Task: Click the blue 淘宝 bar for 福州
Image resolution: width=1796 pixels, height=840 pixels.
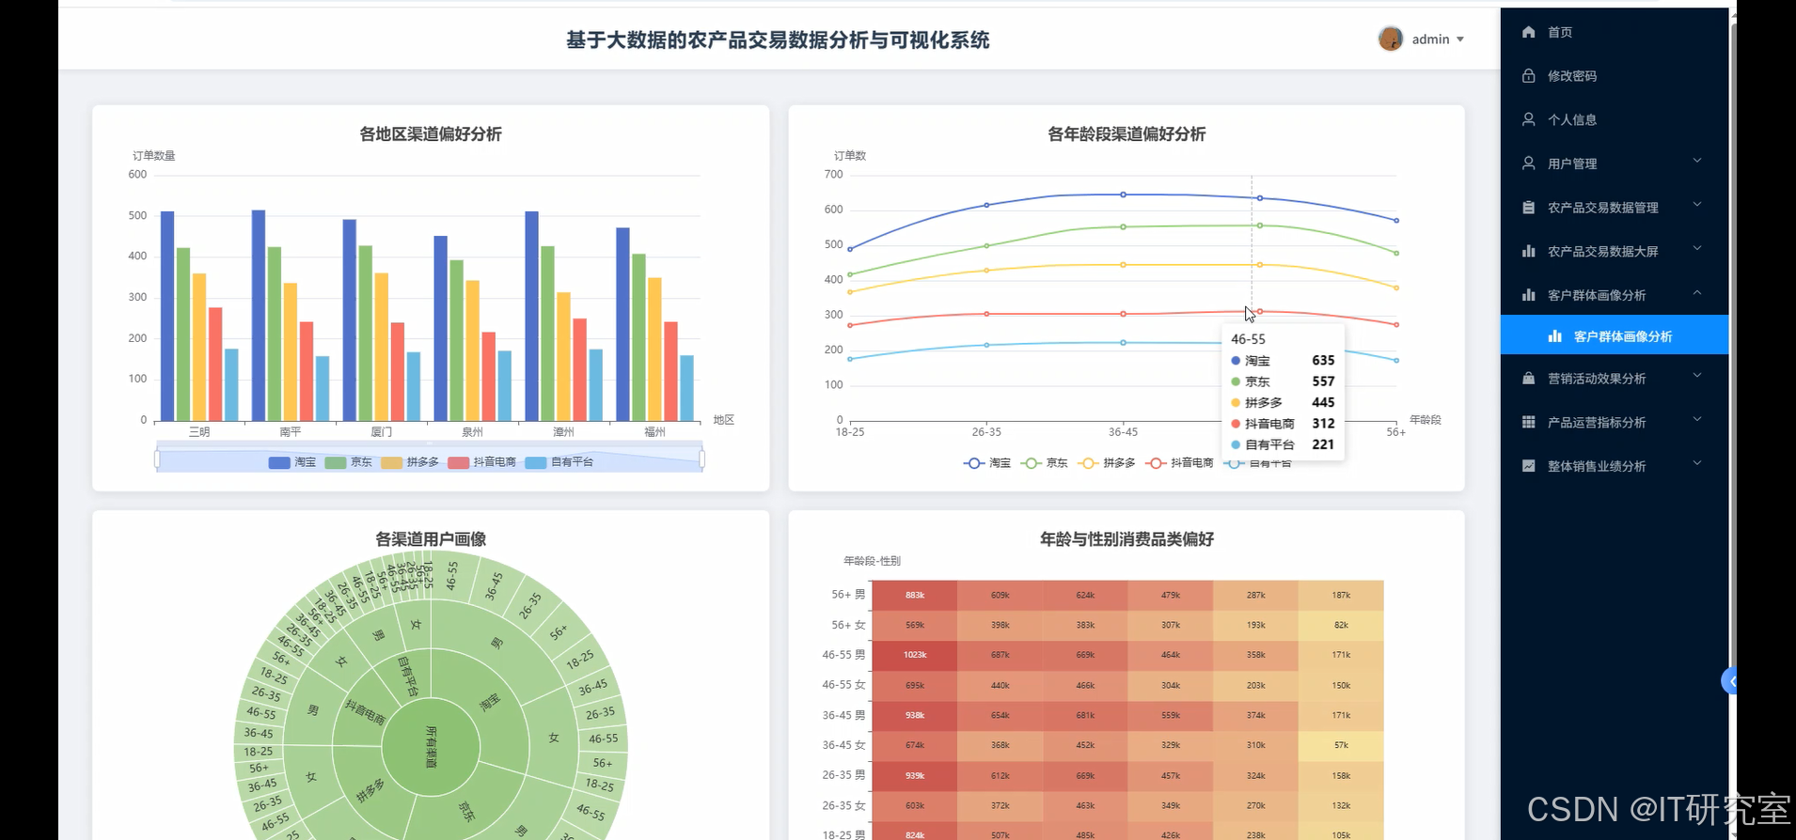Action: [x=622, y=324]
